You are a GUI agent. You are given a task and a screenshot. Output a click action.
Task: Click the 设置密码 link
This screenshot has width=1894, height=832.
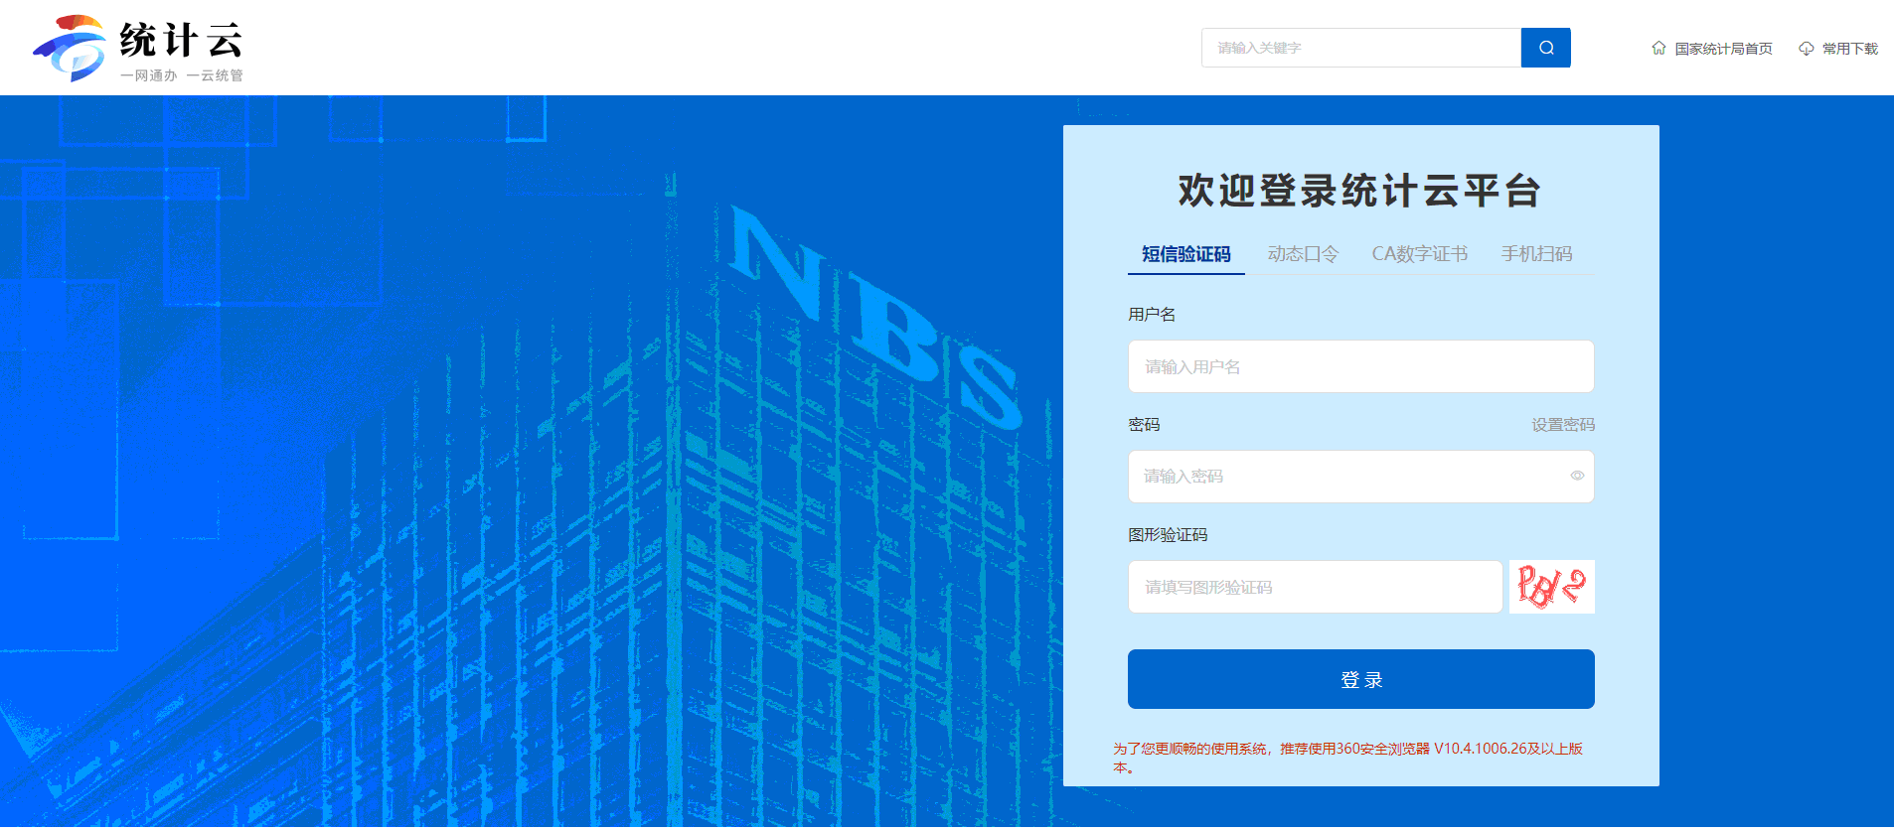click(1563, 425)
